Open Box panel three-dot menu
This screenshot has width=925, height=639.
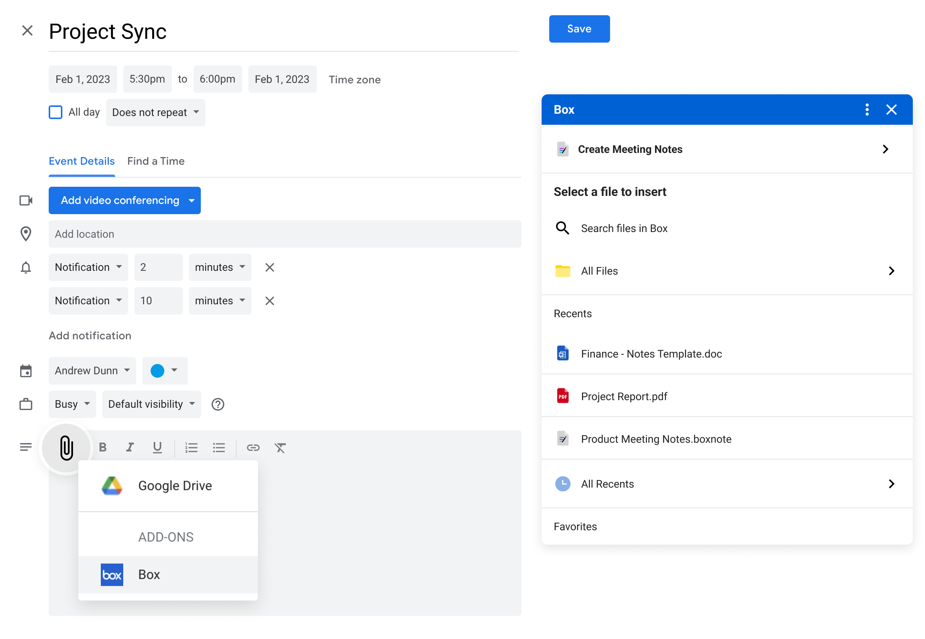point(867,110)
